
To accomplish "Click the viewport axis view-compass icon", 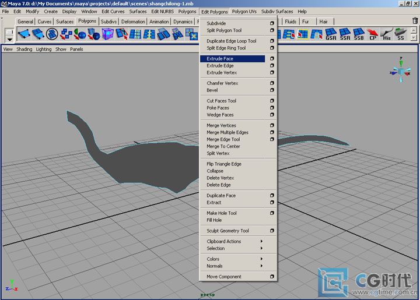I will pyautogui.click(x=400, y=71).
